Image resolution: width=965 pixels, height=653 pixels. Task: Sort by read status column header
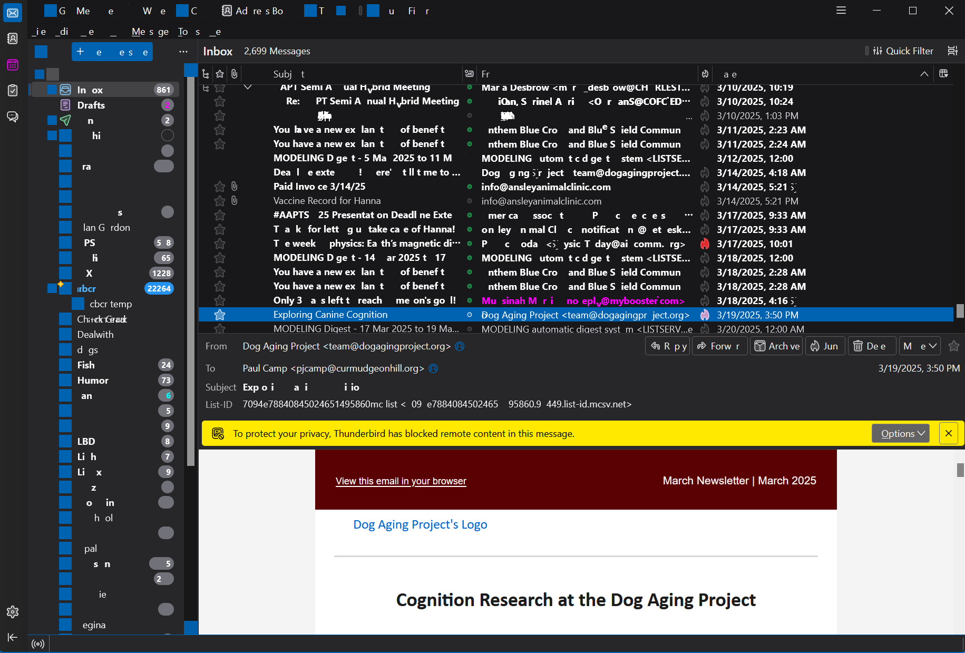point(469,74)
